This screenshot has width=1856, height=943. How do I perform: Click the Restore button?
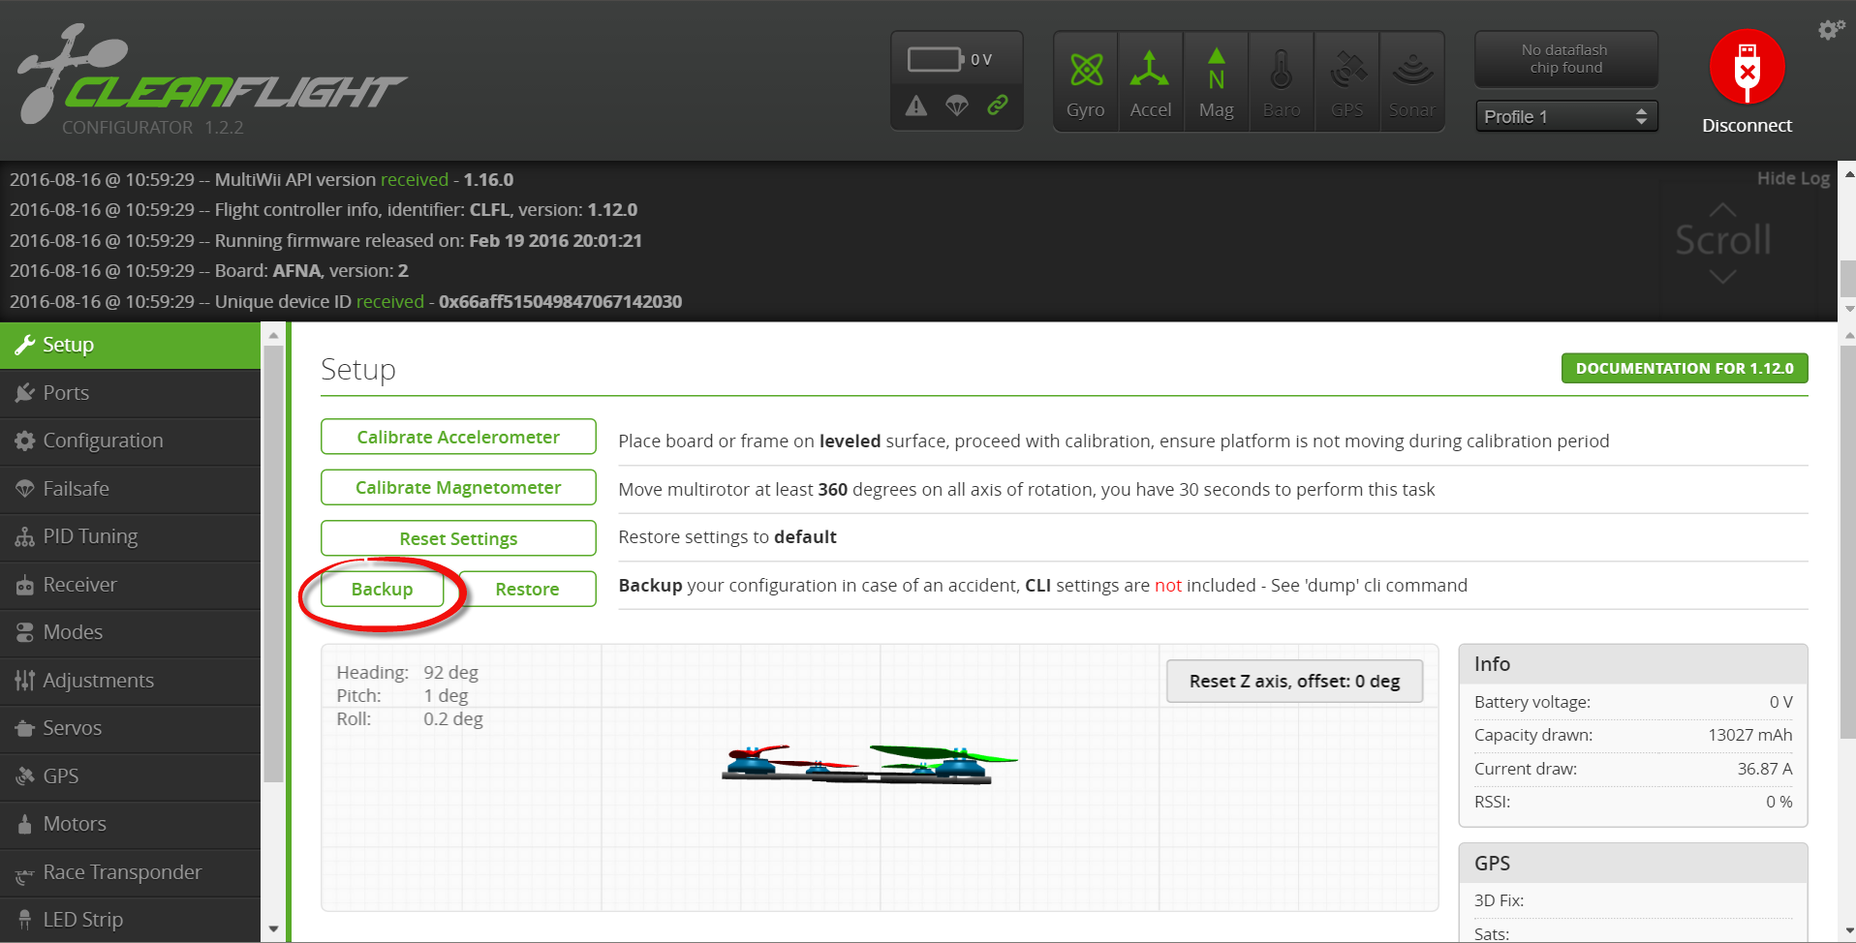tap(527, 589)
